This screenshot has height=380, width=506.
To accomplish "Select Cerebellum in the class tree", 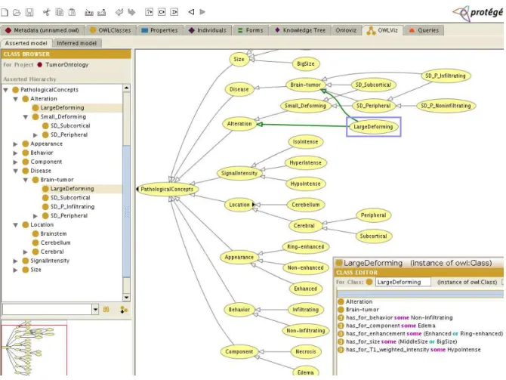I will (55, 243).
